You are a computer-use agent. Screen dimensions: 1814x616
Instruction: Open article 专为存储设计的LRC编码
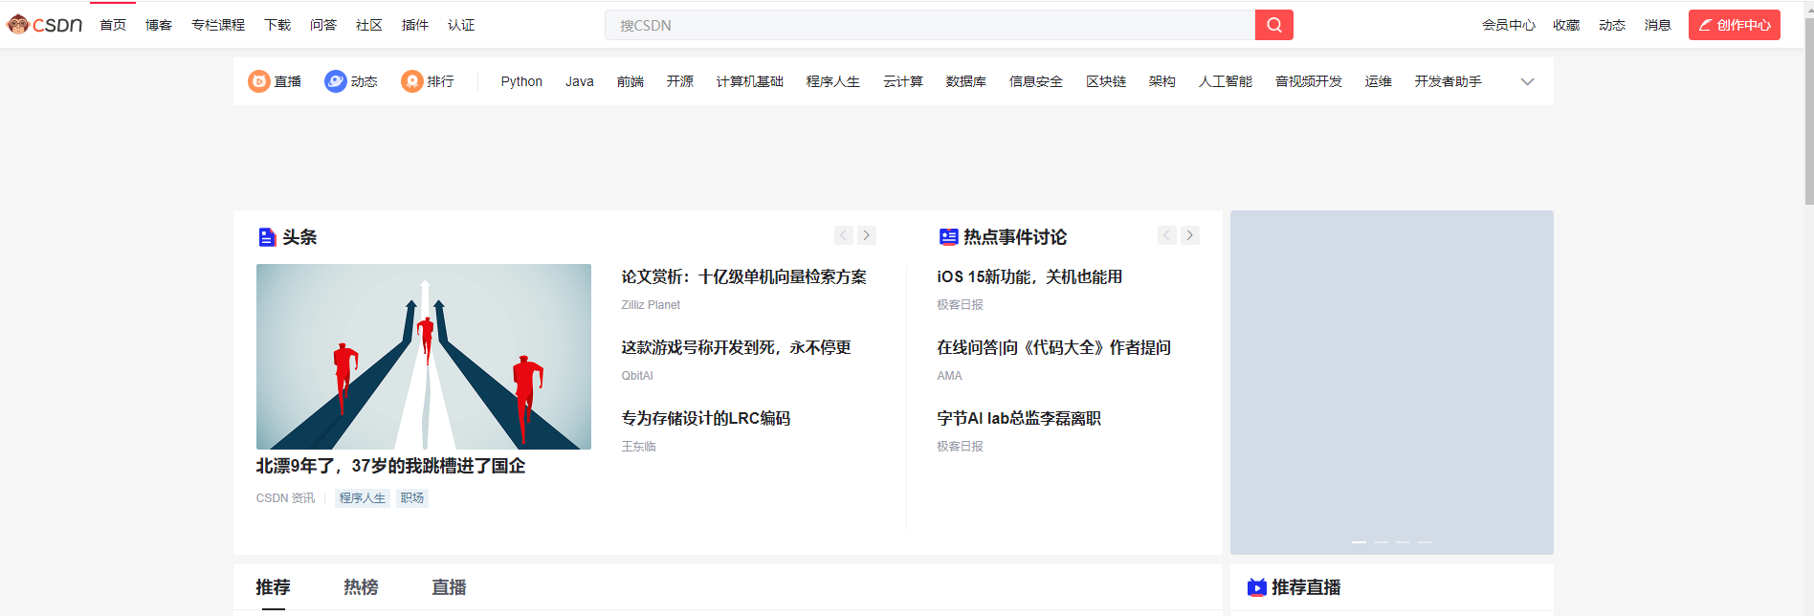706,418
